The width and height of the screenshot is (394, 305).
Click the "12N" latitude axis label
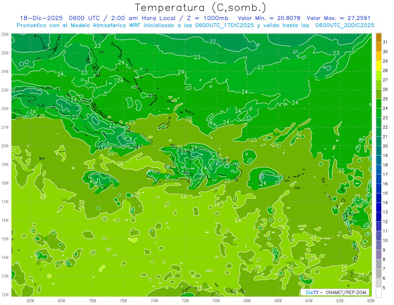(5, 294)
